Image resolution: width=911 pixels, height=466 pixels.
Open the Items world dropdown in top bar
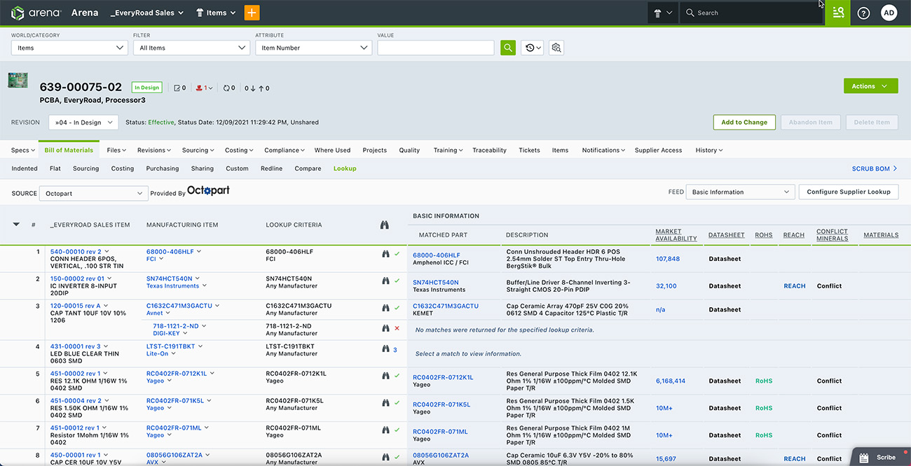point(216,13)
